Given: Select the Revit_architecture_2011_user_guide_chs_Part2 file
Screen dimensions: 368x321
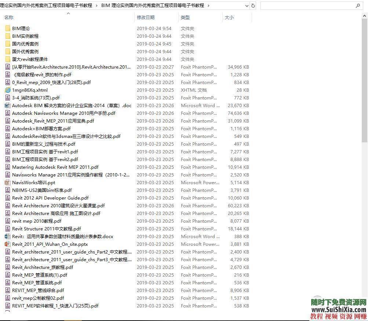Looking at the screenshot, I should tap(72, 252).
